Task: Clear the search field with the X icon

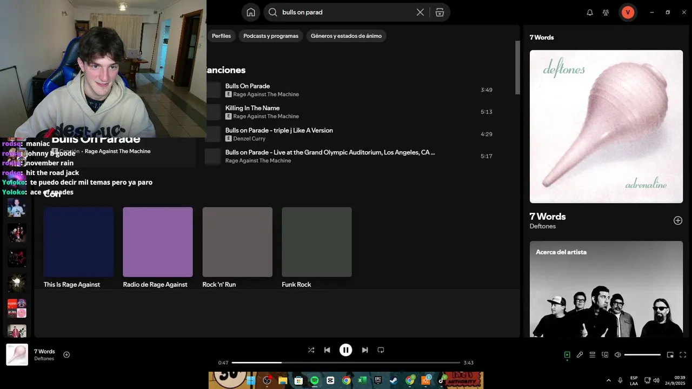Action: 420,12
